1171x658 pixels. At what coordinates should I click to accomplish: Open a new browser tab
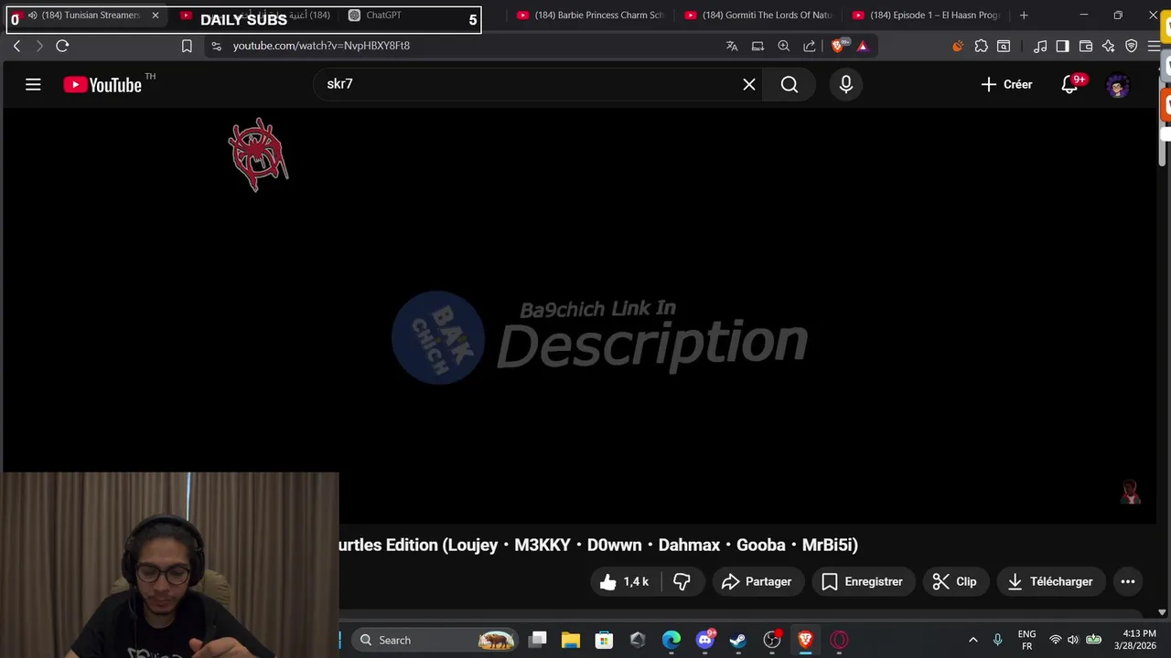1024,16
